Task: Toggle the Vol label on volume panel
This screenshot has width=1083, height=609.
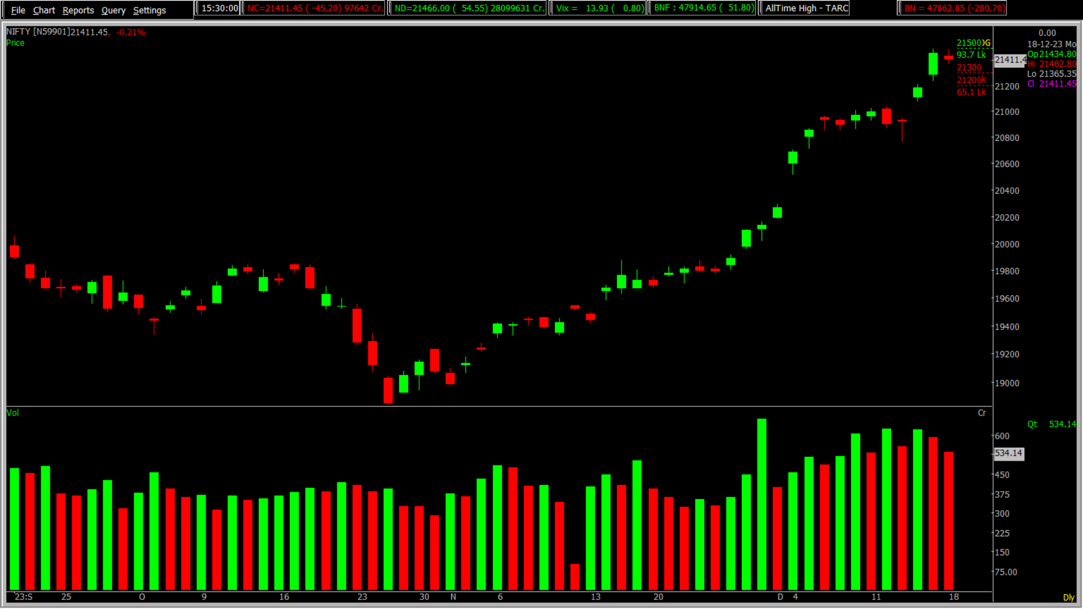Action: (12, 413)
